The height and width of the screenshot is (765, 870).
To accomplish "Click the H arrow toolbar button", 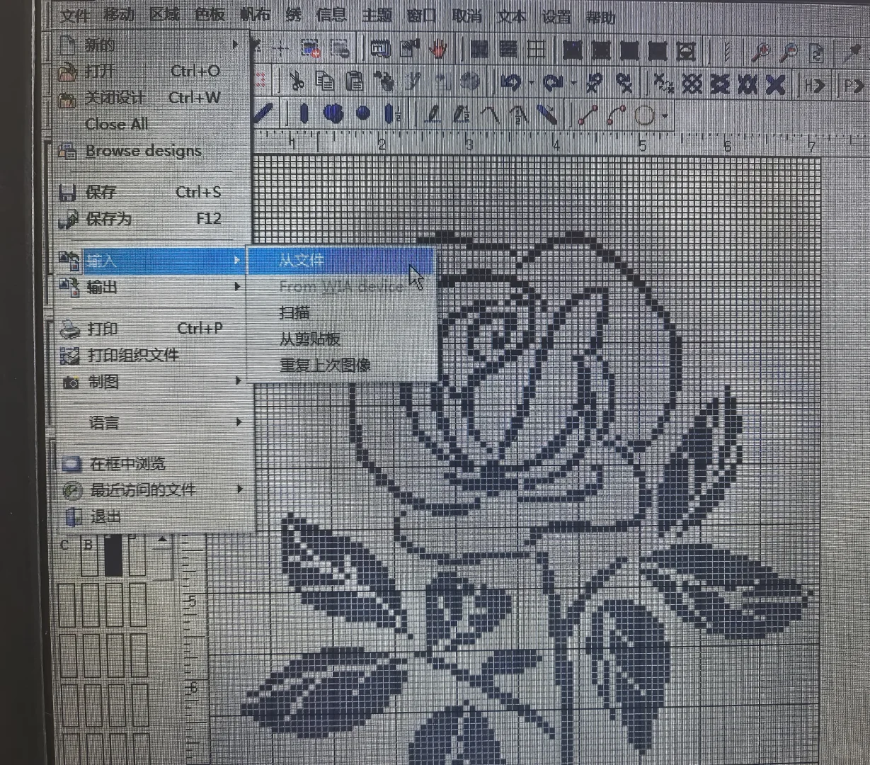I will point(815,86).
